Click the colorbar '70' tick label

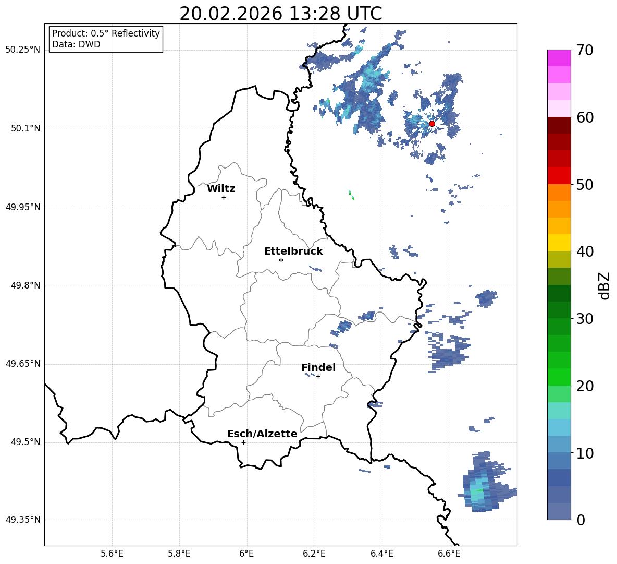point(585,51)
